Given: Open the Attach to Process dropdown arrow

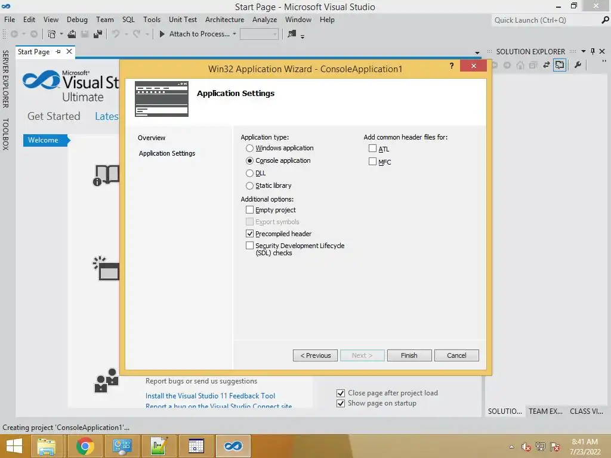Looking at the screenshot, I should 234,34.
